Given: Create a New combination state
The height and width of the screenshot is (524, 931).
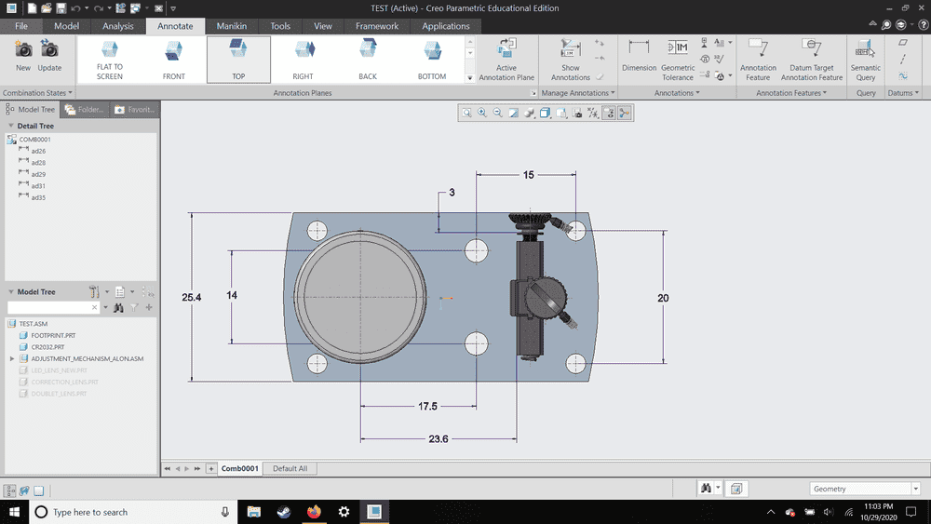Looking at the screenshot, I should click(x=23, y=55).
